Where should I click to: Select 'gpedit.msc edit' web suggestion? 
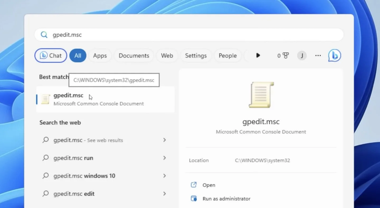106,194
